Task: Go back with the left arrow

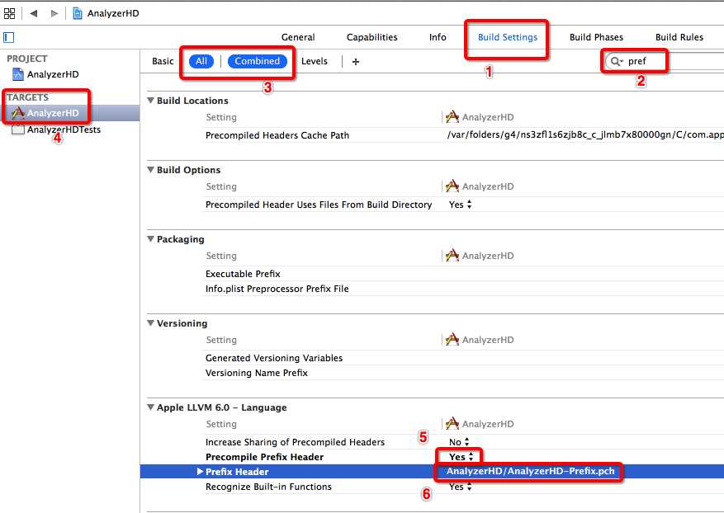Action: pos(34,13)
